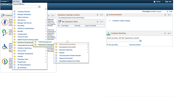This screenshot has width=174, height=97.
Task: Refresh the Employee Expiring Licenses pagelet
Action: tap(97, 15)
